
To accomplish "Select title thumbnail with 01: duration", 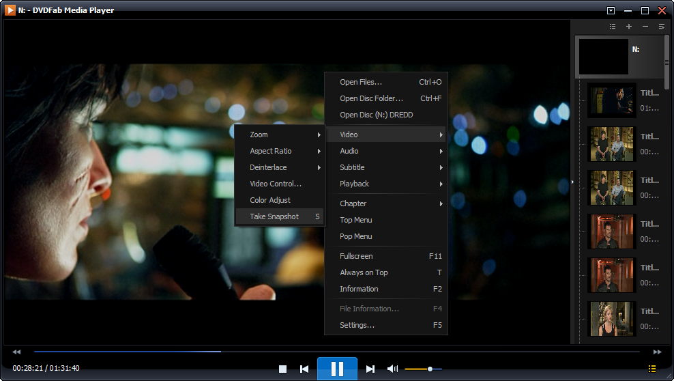I will pyautogui.click(x=611, y=100).
